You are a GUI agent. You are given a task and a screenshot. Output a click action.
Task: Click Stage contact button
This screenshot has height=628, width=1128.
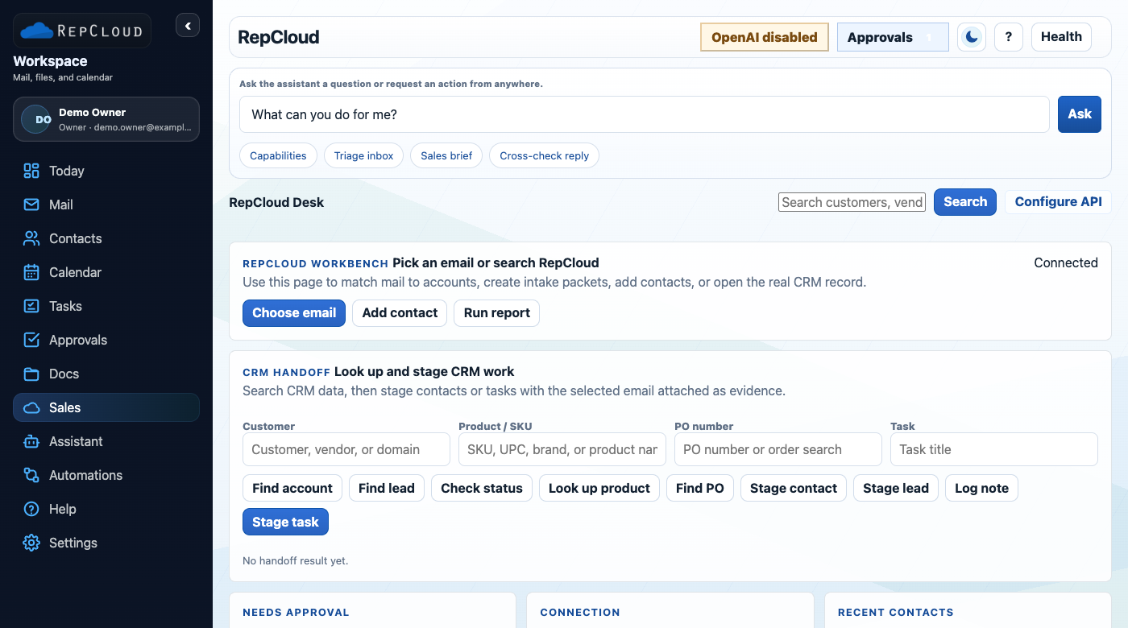pos(794,488)
